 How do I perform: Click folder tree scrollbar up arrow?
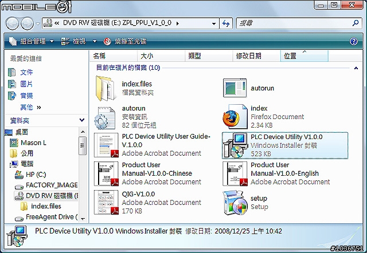(83, 132)
